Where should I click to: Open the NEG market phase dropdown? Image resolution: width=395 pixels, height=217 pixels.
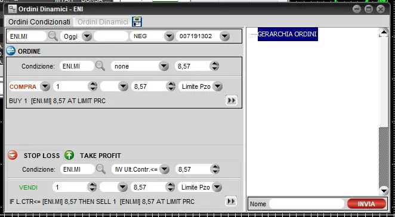169,36
